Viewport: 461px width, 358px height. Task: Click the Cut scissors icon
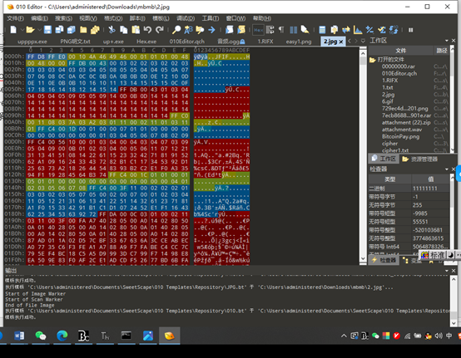(112, 30)
